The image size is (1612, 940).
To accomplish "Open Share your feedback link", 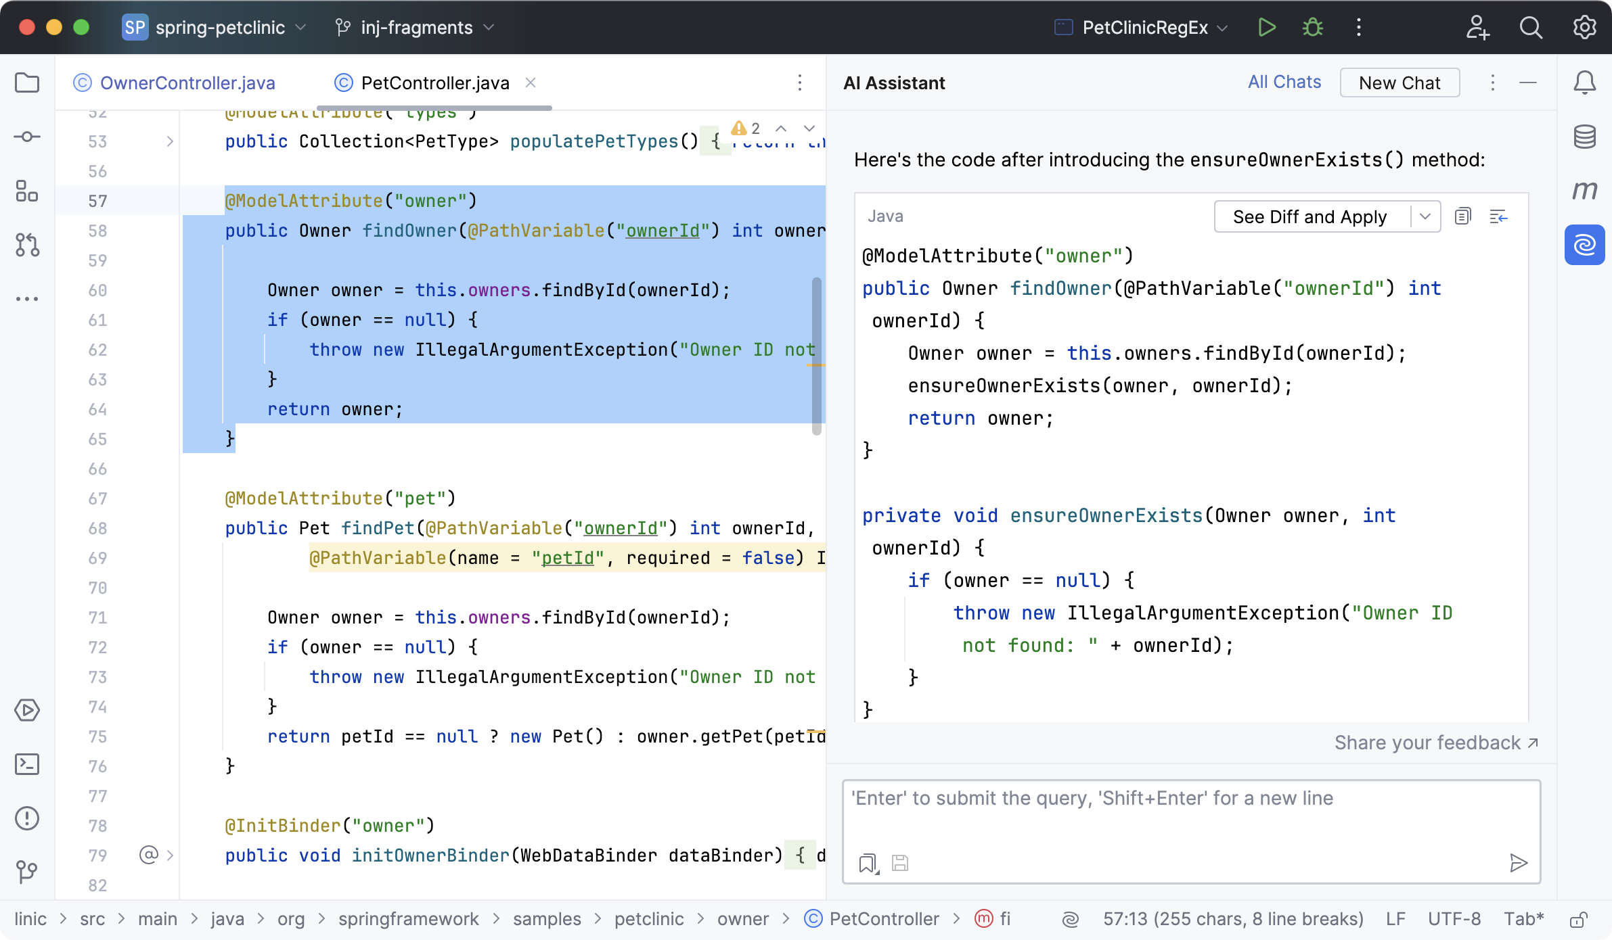I will (1437, 743).
